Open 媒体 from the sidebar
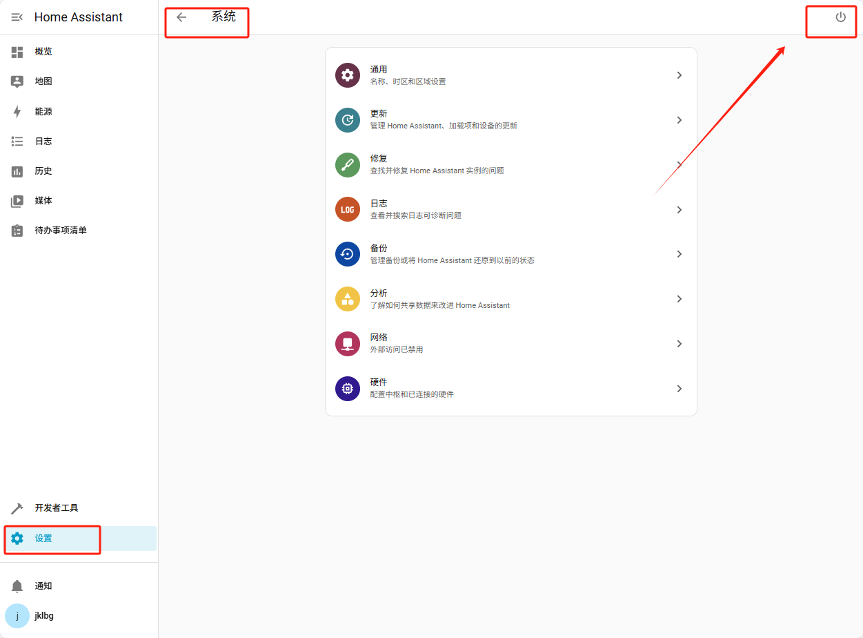The width and height of the screenshot is (863, 638). 79,201
